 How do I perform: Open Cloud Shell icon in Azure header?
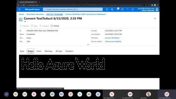107,9
